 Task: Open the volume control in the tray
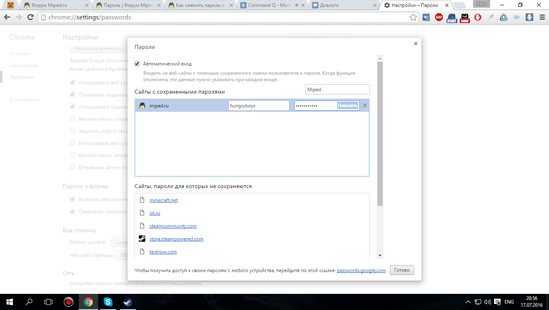pos(487,302)
